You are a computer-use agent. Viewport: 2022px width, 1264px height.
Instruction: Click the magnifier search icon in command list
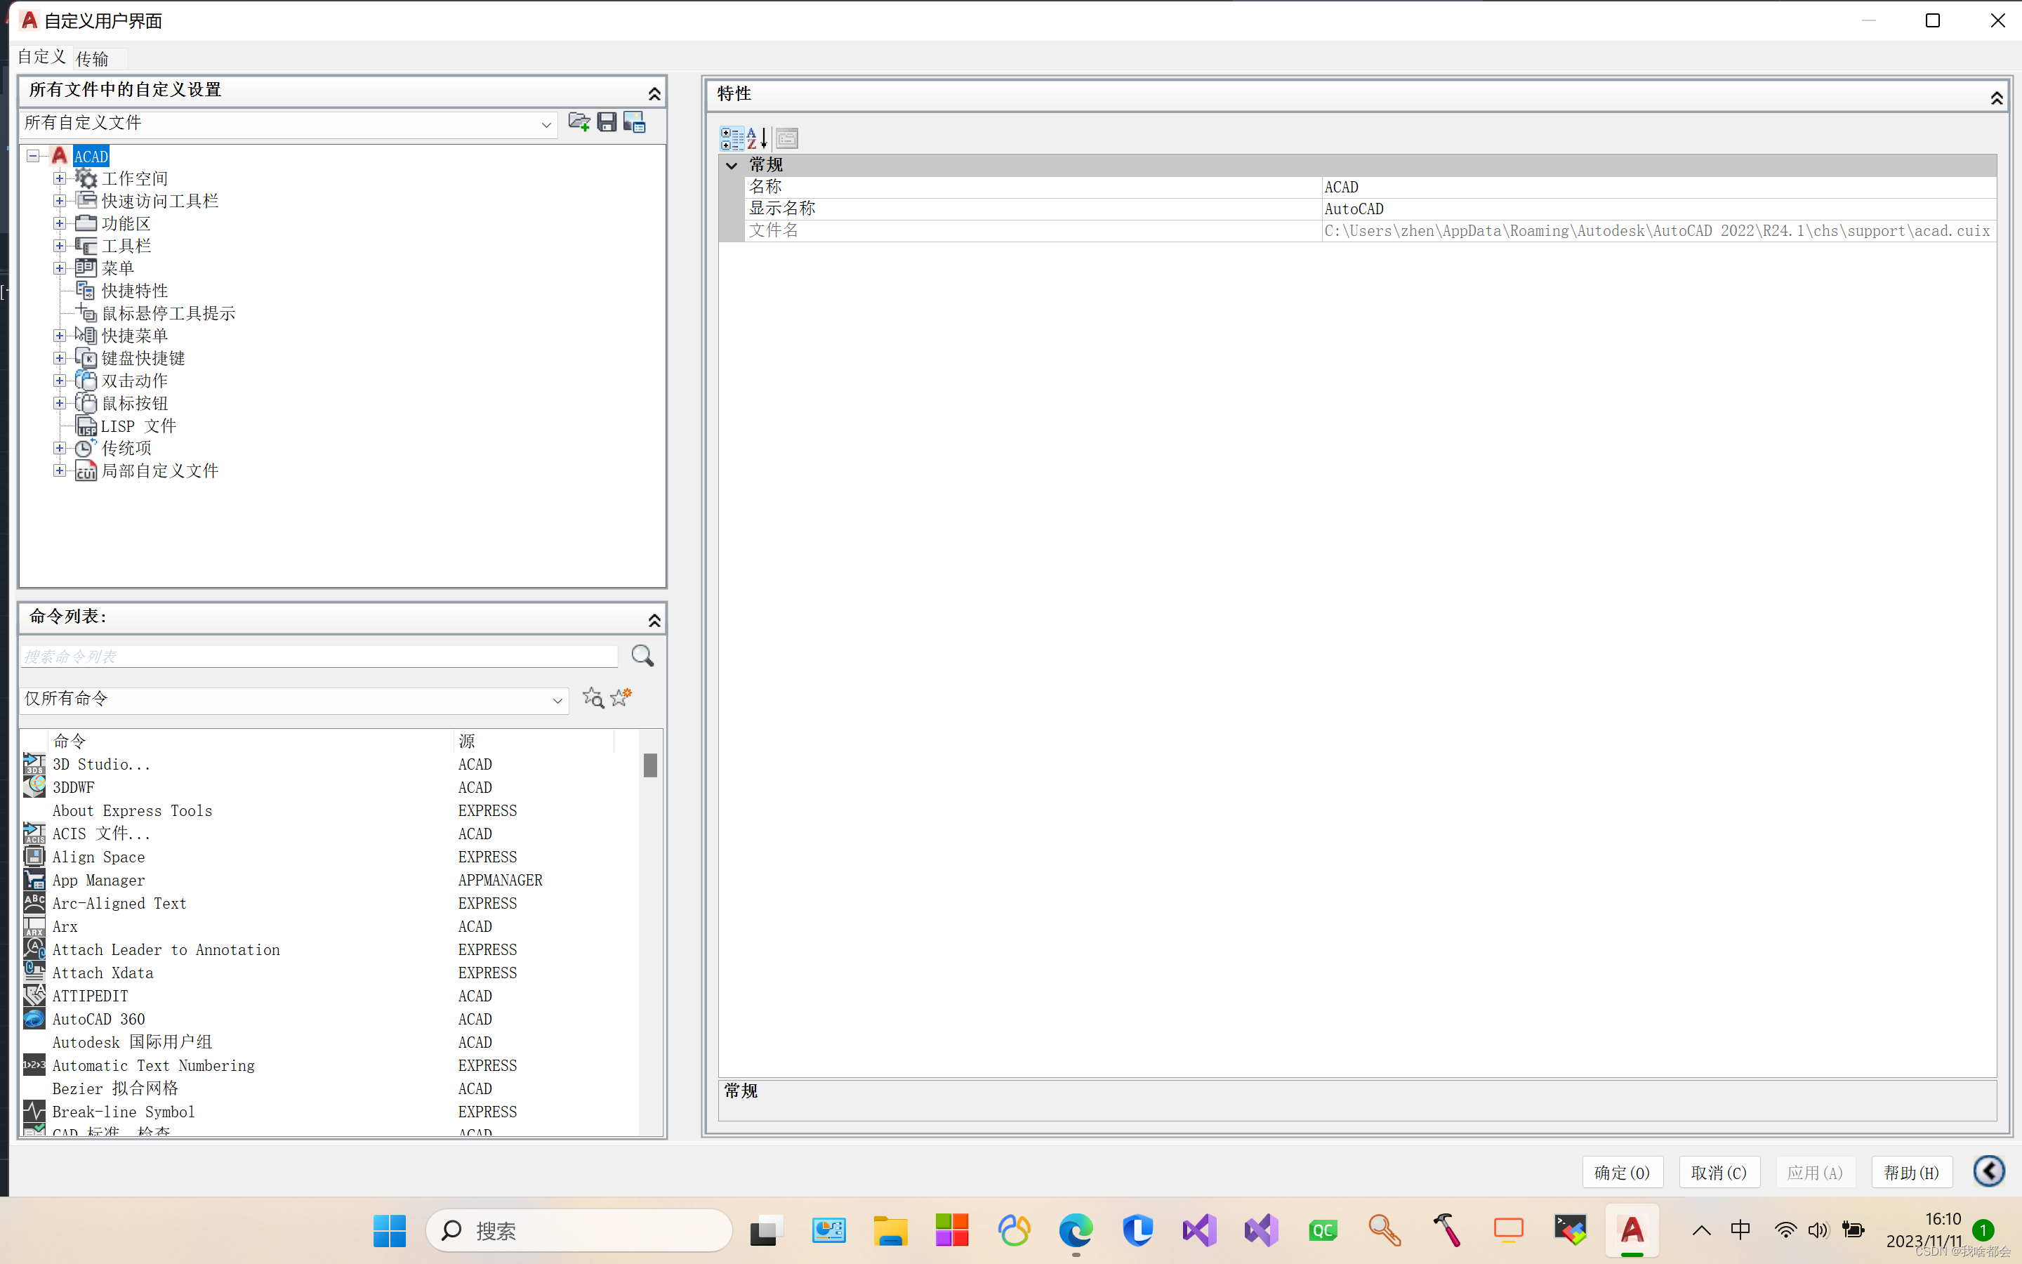pos(642,657)
